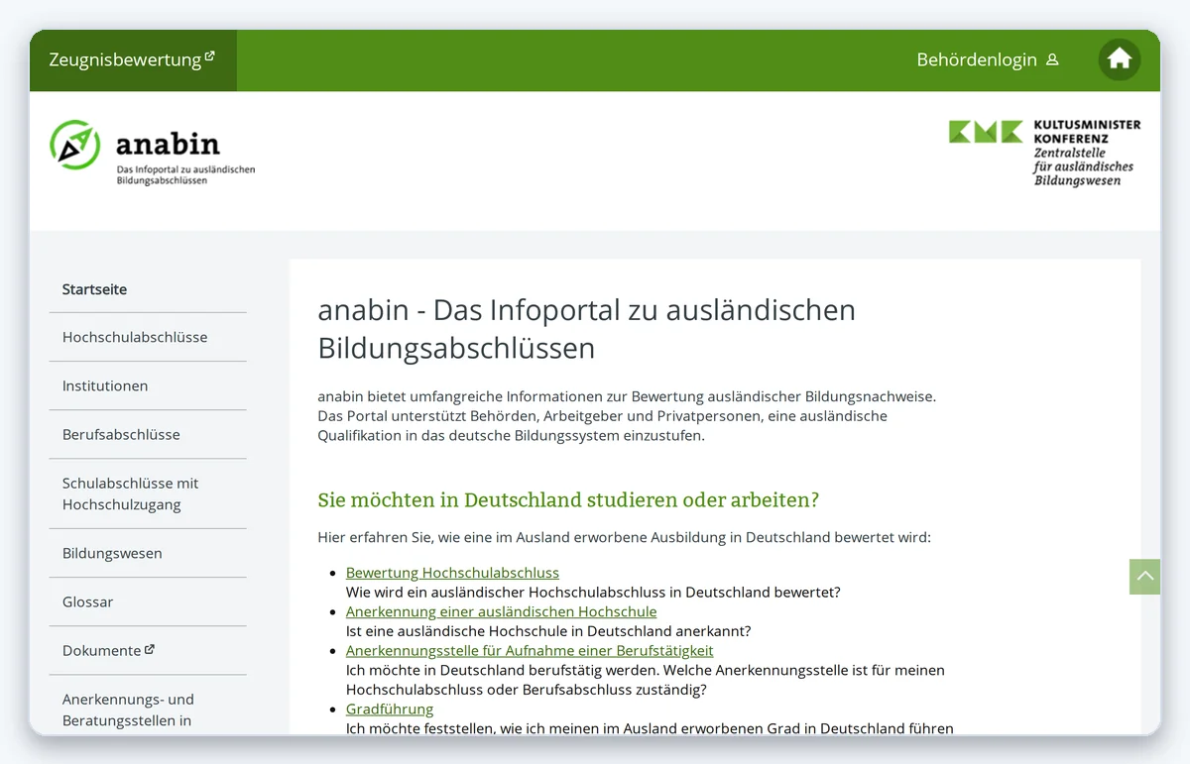This screenshot has width=1190, height=764.
Task: Click the page title heading 'anabin - Das Infoportal'
Action: pyautogui.click(x=587, y=329)
